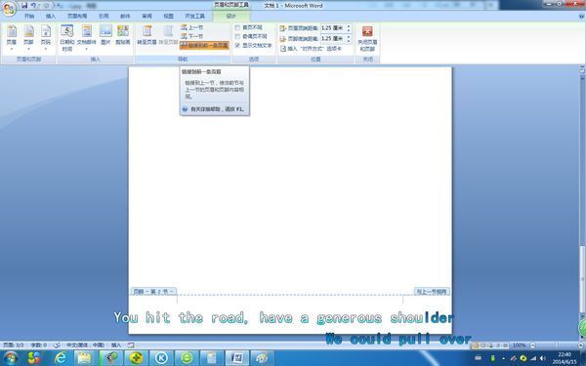Switch to the 页面布局 (Page Layout) tab
This screenshot has height=366, width=586.
(77, 16)
